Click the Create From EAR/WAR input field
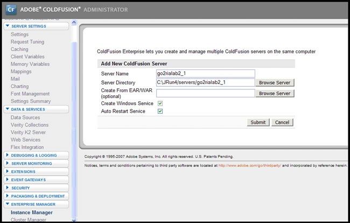 [x=205, y=93]
